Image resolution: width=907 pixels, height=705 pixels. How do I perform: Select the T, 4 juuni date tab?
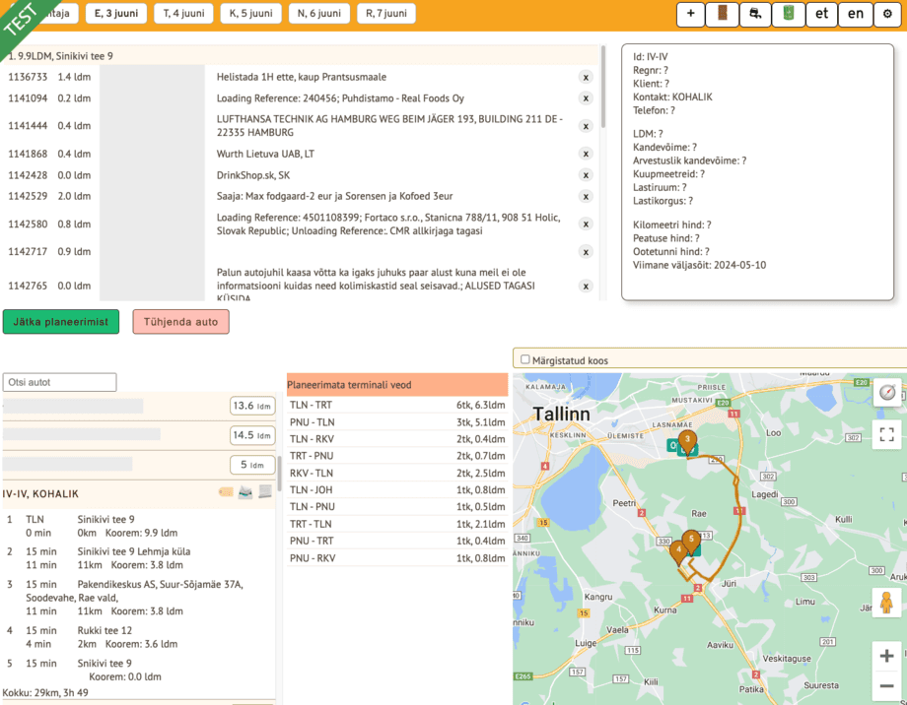pyautogui.click(x=183, y=13)
